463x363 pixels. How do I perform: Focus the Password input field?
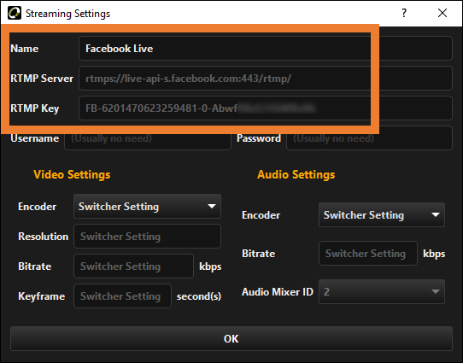click(369, 138)
